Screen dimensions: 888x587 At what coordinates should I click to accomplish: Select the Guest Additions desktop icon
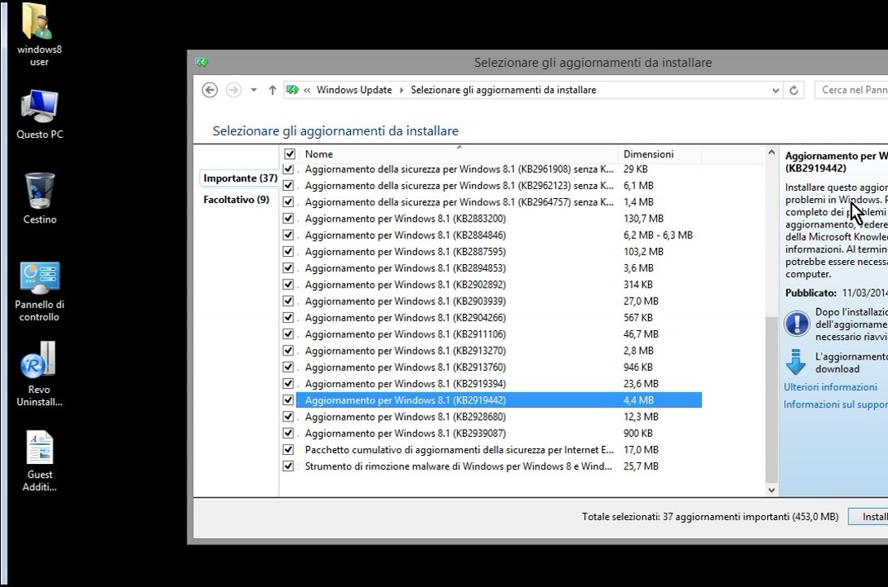[x=40, y=461]
